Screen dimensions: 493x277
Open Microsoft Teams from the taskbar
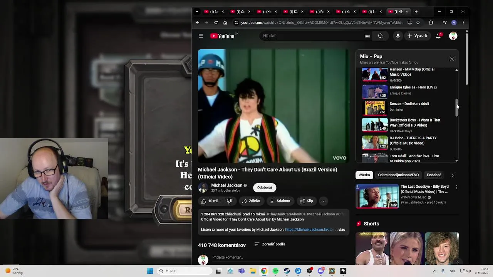[x=241, y=271]
